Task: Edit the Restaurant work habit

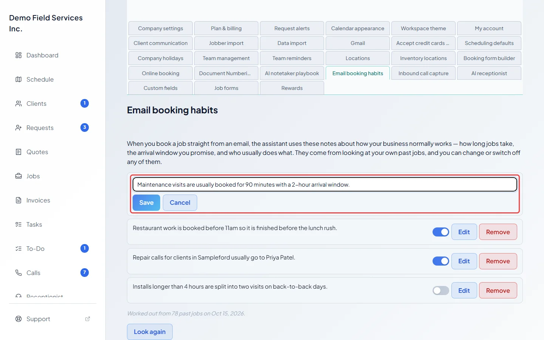Action: click(464, 232)
